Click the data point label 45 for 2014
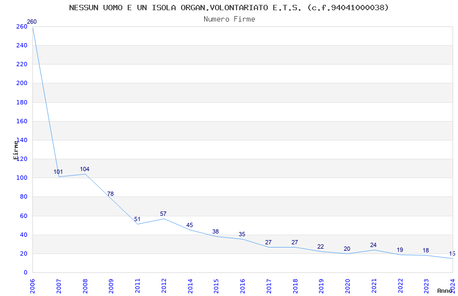This screenshot has width=458, height=296. 190,225
